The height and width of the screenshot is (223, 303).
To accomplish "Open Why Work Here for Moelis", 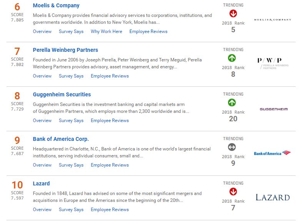I will click(107, 31).
